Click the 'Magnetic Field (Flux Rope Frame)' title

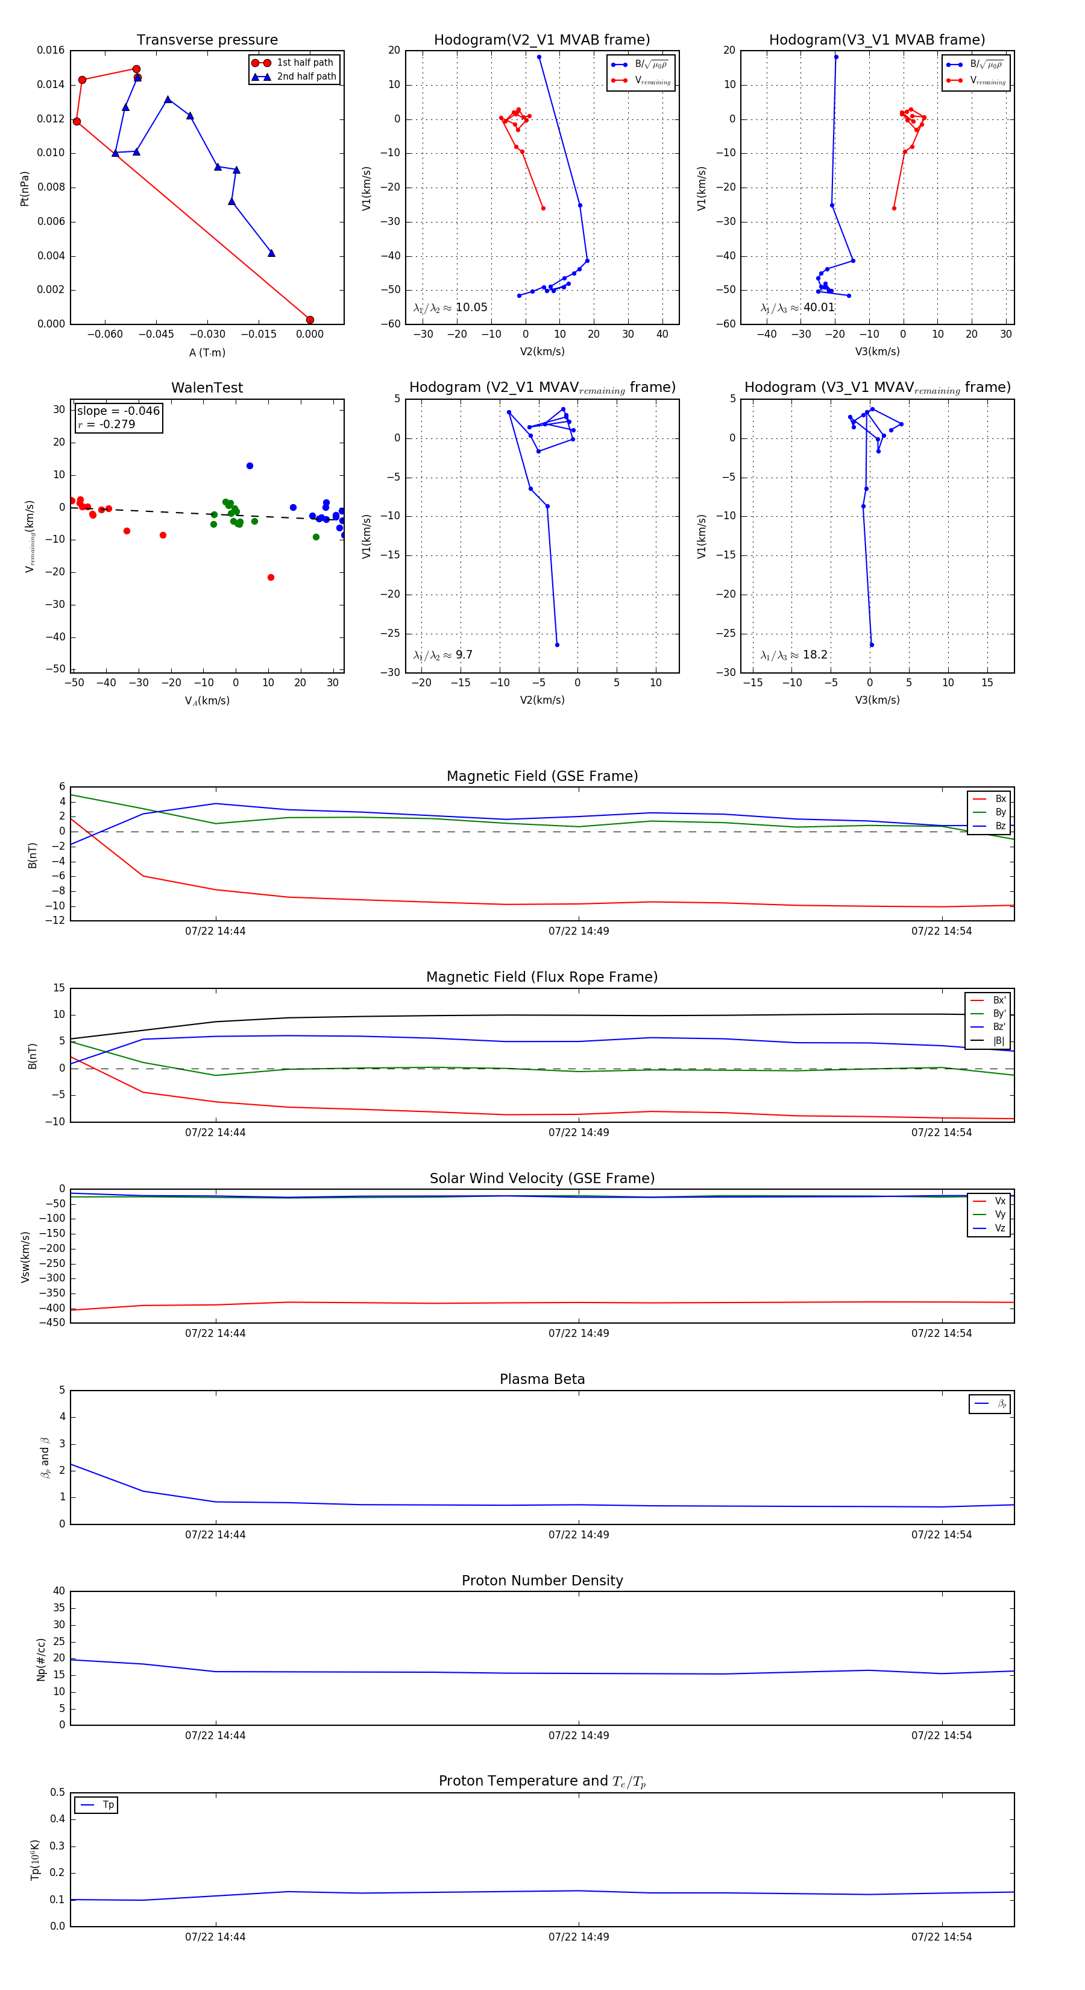(542, 978)
